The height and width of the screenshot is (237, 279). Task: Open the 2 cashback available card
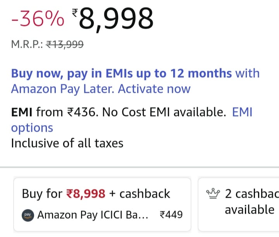(x=240, y=204)
